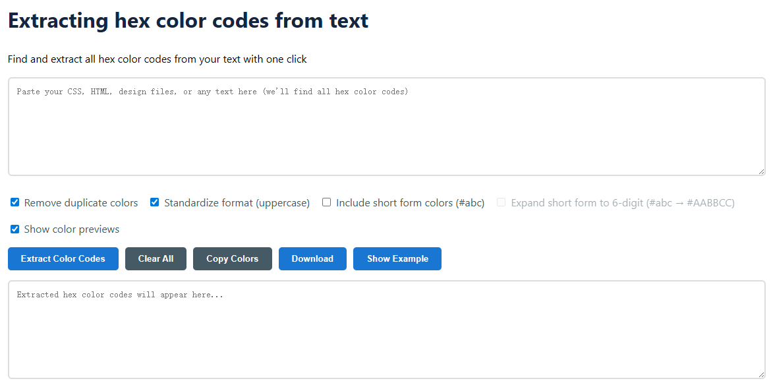Turn off the Show color previews checkbox

pyautogui.click(x=15, y=229)
